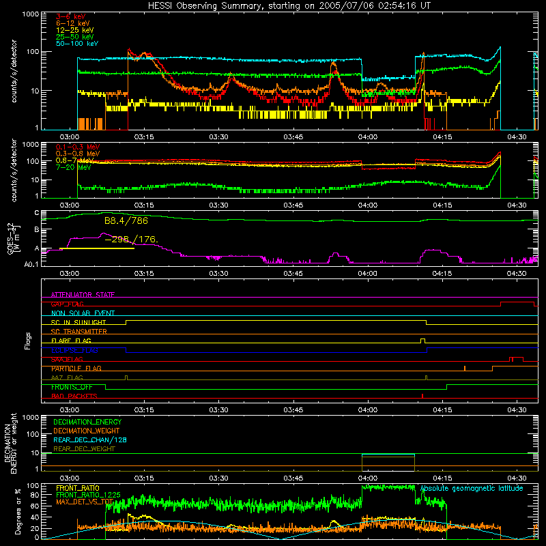Select the SC_IN_SUNLIGHT flag label
The width and height of the screenshot is (546, 546).
(78, 322)
